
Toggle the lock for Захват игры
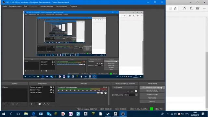(x=53, y=90)
